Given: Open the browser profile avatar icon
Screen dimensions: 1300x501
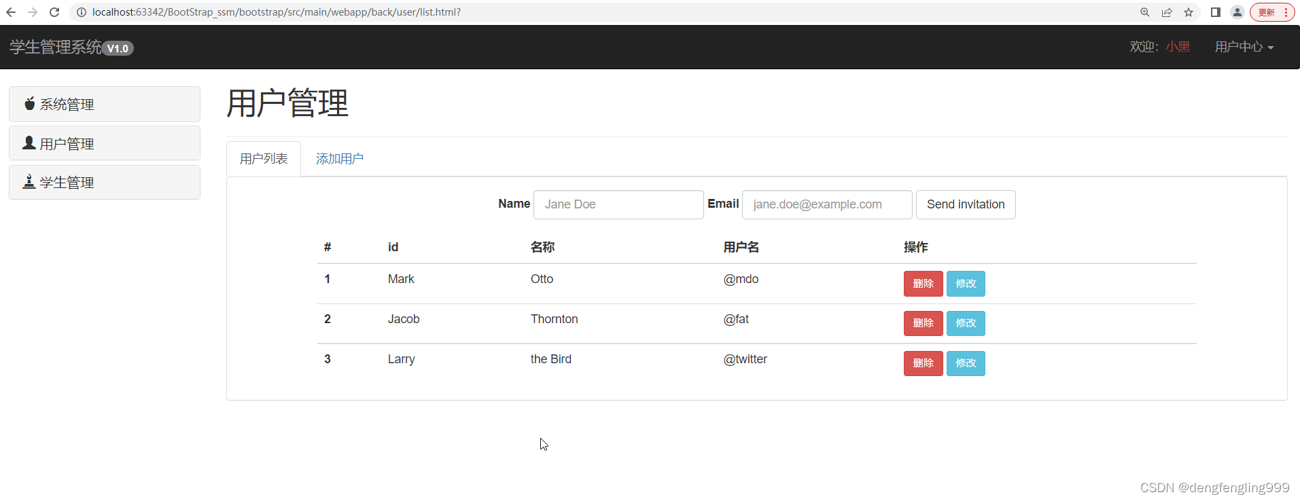Looking at the screenshot, I should coord(1237,12).
